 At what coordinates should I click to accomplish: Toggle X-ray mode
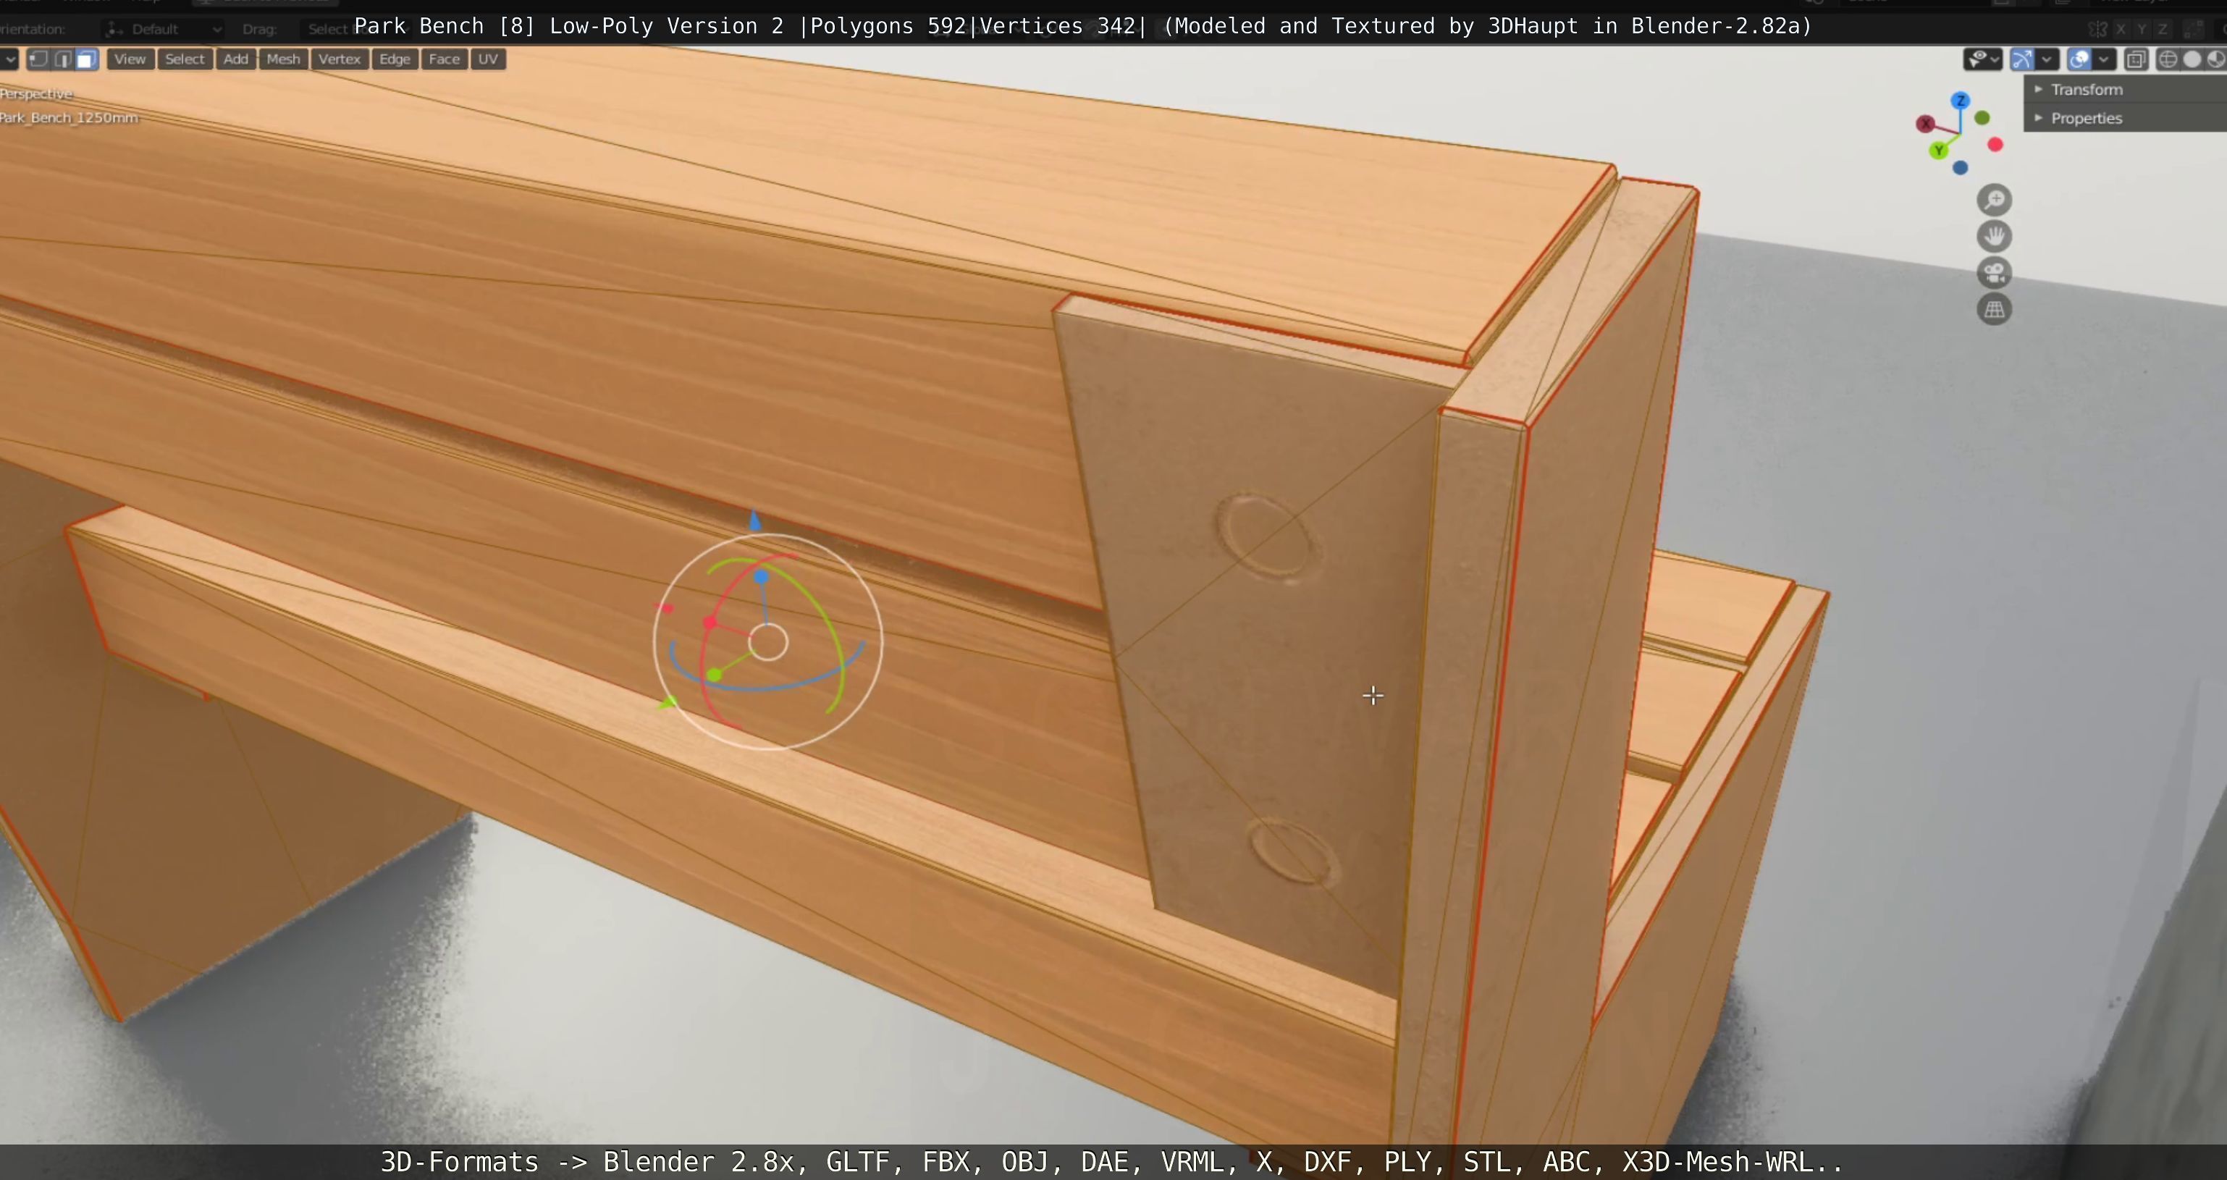[2137, 59]
